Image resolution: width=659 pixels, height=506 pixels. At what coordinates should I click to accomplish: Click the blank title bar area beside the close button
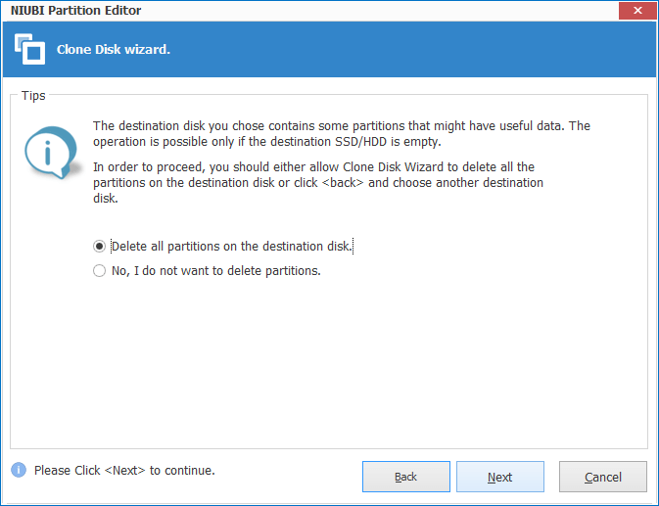coord(392,11)
